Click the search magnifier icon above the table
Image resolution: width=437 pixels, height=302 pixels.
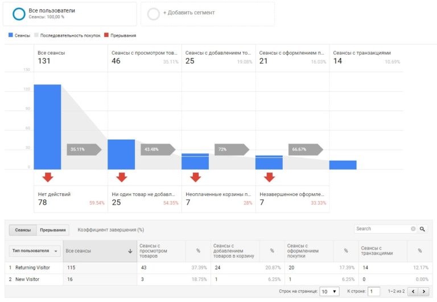pyautogui.click(x=422, y=229)
